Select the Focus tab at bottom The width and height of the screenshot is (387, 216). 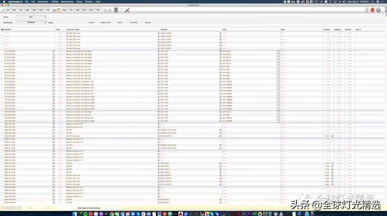(x=30, y=208)
